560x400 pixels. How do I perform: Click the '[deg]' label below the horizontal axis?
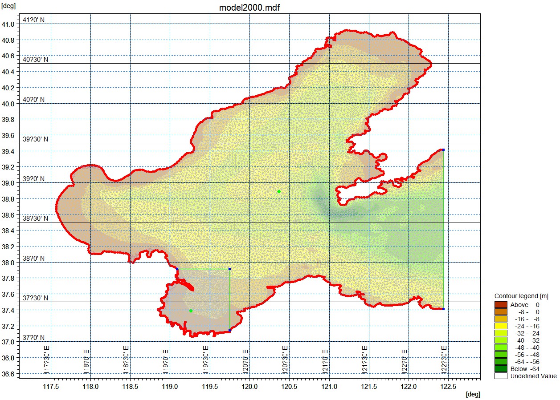tap(473, 394)
